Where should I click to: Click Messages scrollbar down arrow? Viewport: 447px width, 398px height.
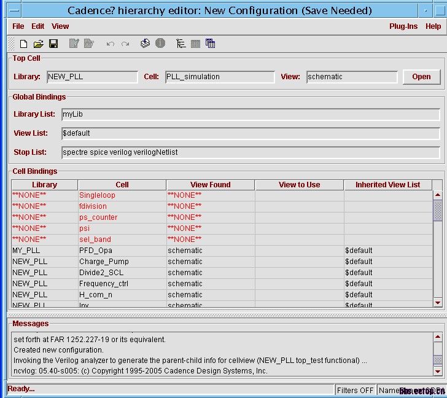(438, 371)
